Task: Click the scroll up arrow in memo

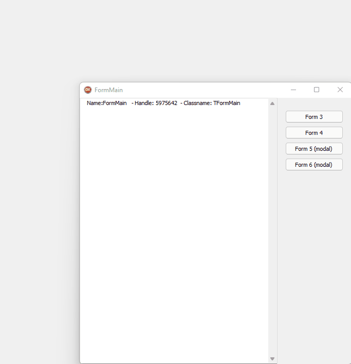Action: tap(272, 103)
